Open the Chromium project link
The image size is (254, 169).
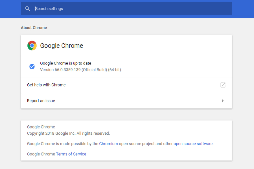[109, 144]
